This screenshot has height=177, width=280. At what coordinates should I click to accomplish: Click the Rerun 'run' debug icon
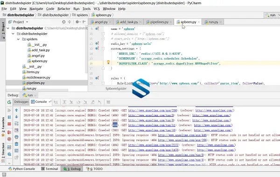[x=9, y=102]
